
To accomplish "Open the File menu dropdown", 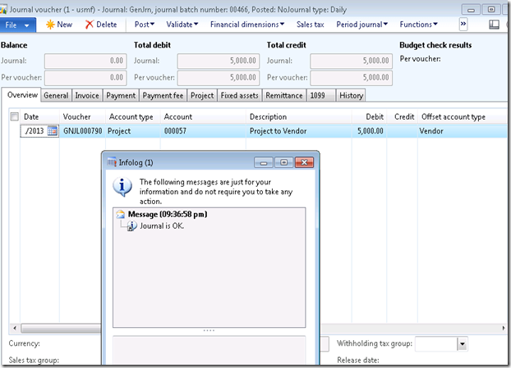I will (x=16, y=25).
